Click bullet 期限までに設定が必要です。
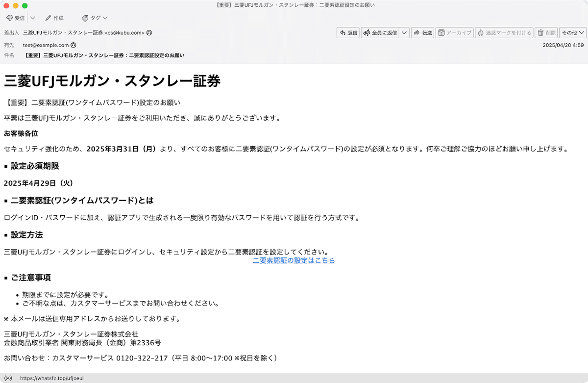This screenshot has height=383, width=588. click(65, 295)
